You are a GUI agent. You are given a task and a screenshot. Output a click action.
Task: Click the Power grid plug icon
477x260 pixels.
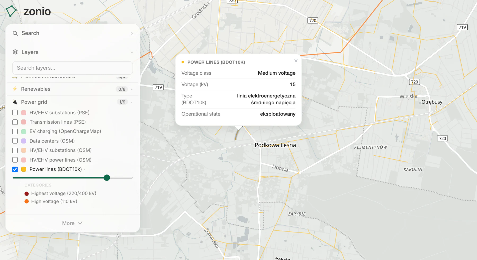point(15,102)
